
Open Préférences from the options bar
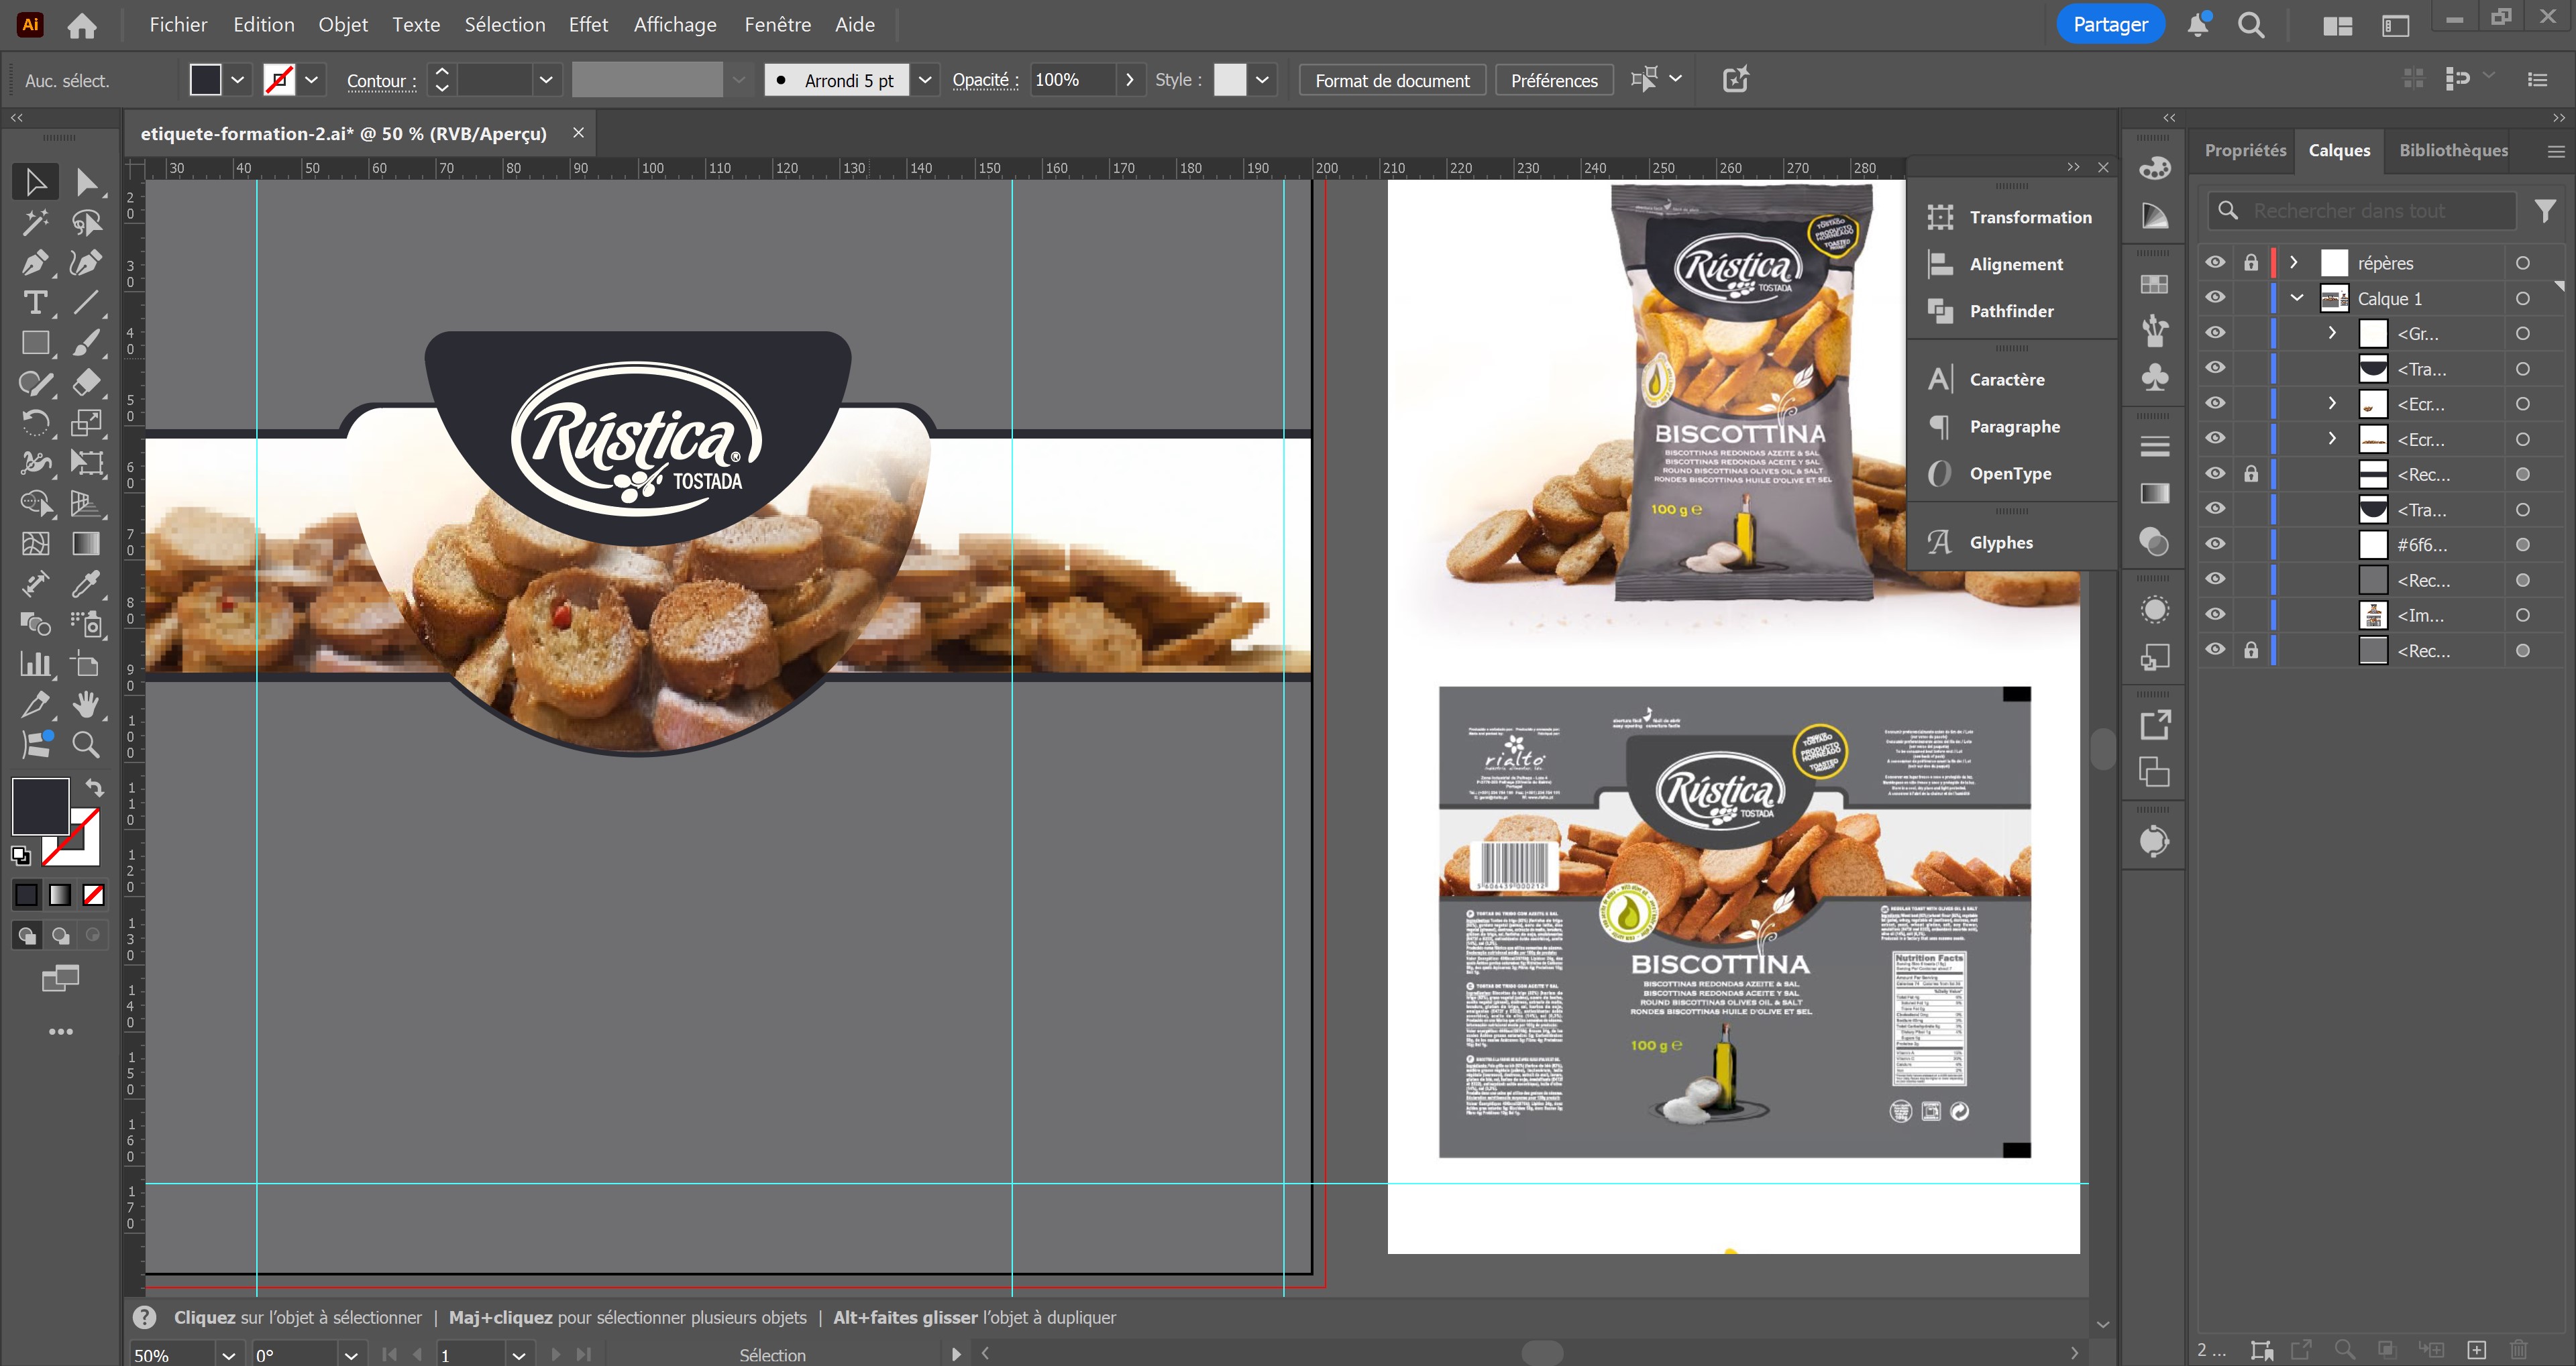1553,80
